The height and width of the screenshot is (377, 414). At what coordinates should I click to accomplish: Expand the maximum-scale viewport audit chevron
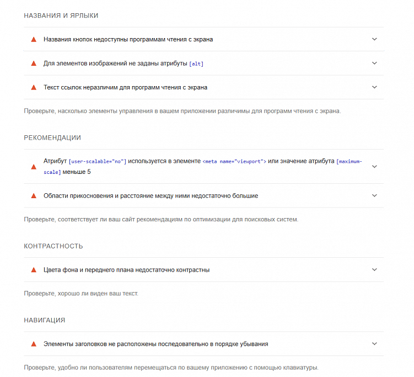coord(374,166)
